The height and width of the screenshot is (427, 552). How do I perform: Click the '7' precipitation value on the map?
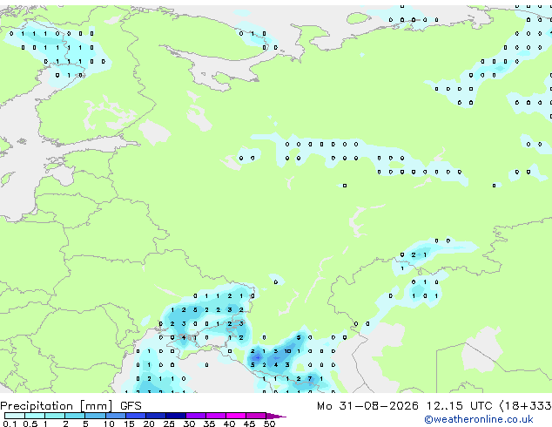click(310, 379)
